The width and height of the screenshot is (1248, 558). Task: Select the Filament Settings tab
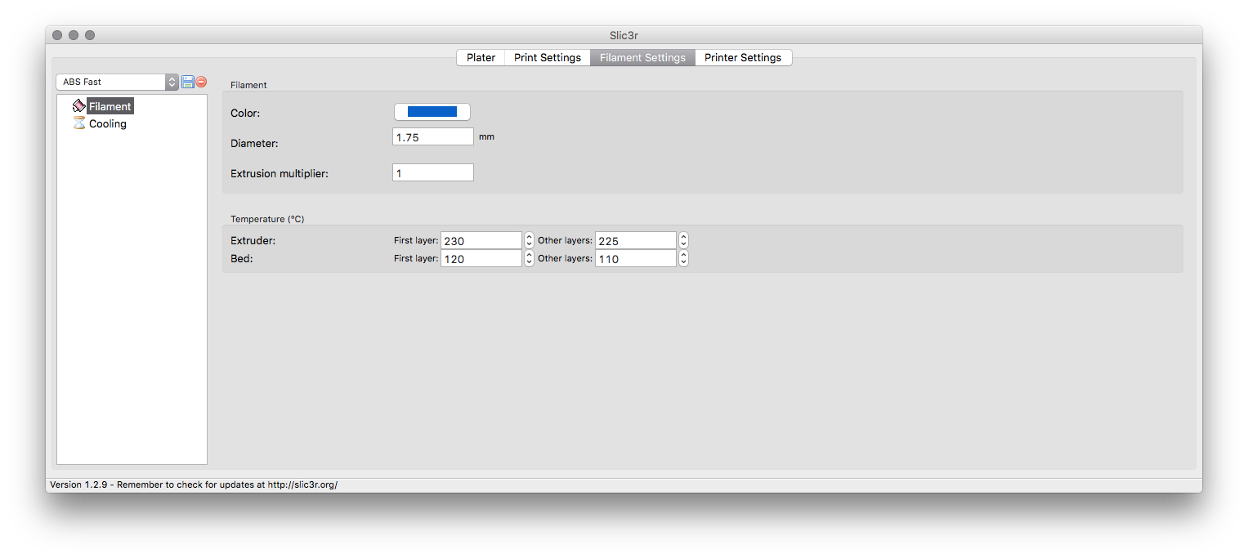coord(642,57)
